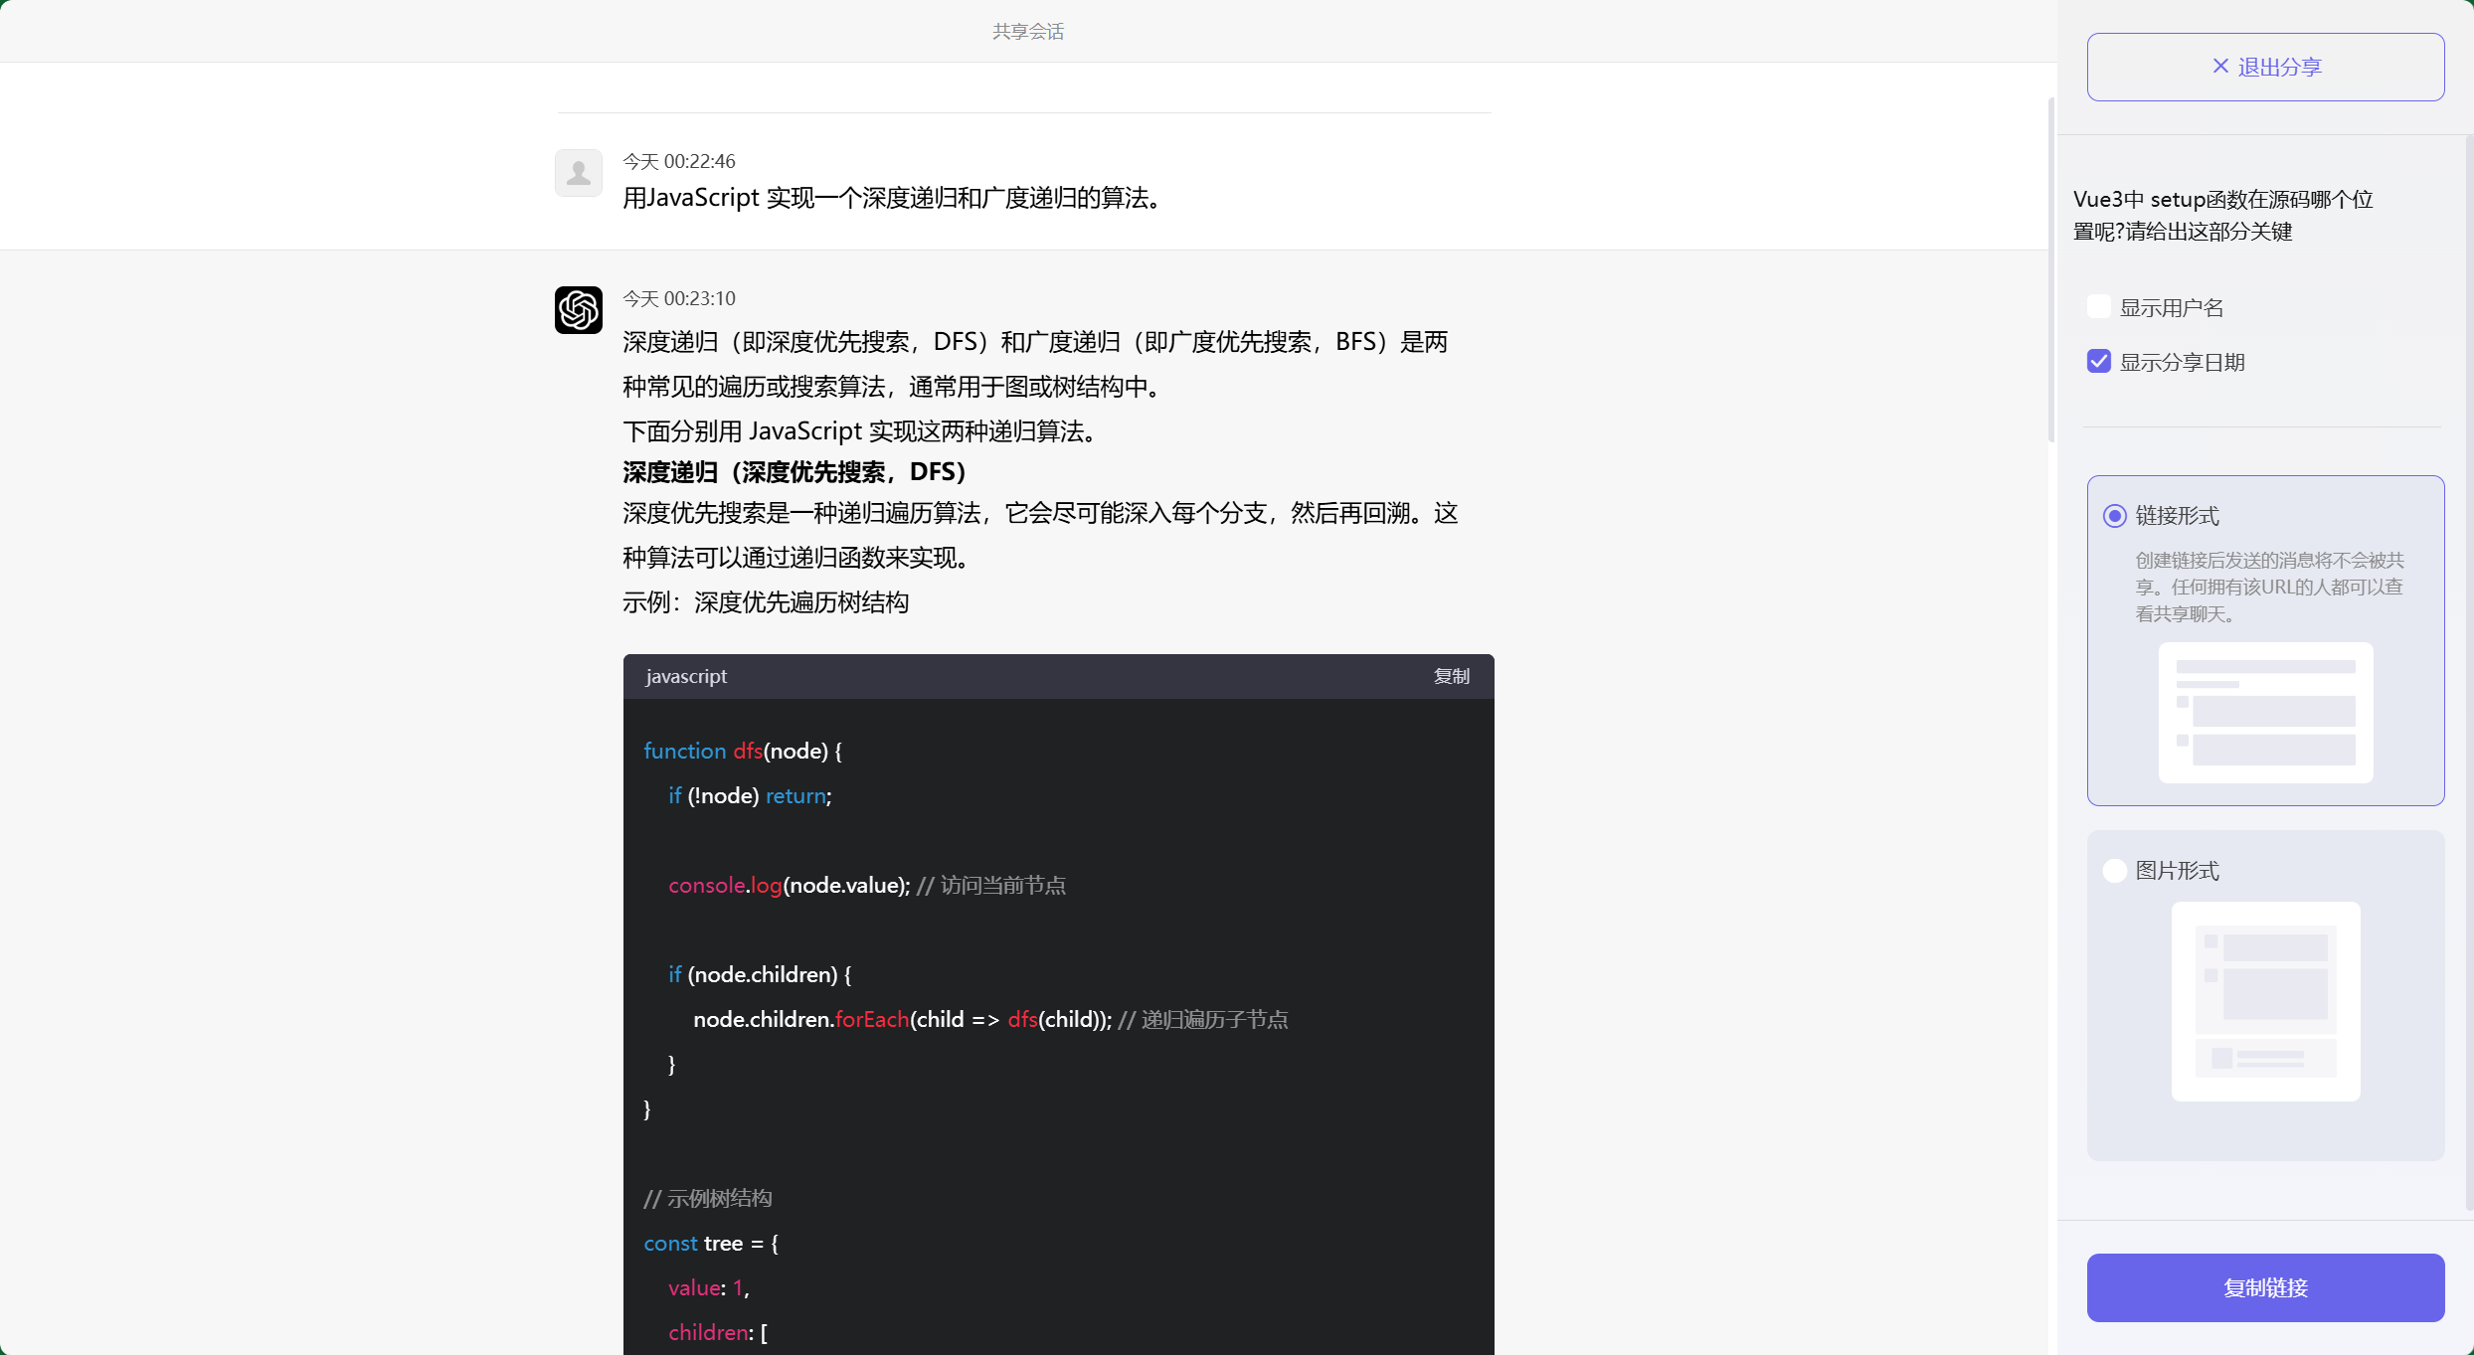2474x1355 pixels.
Task: Click the 复制链接 button
Action: point(2265,1287)
